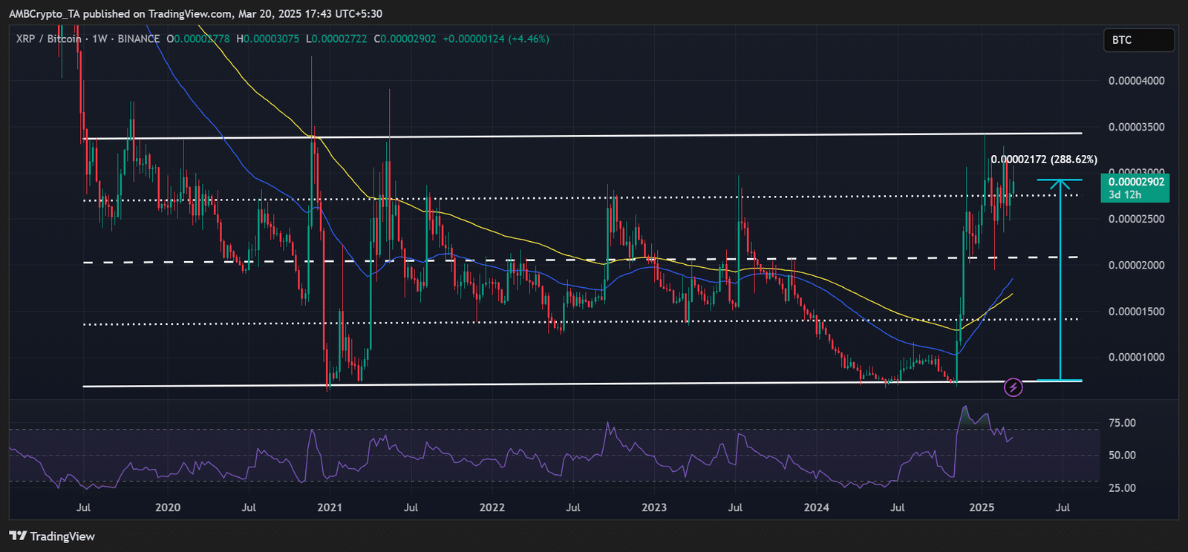Click 0.00004000 on the price axis
1188x552 pixels.
[x=1136, y=81]
